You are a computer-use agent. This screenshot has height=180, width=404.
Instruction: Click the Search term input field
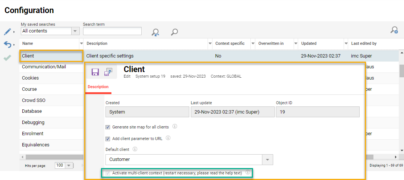pos(112,31)
